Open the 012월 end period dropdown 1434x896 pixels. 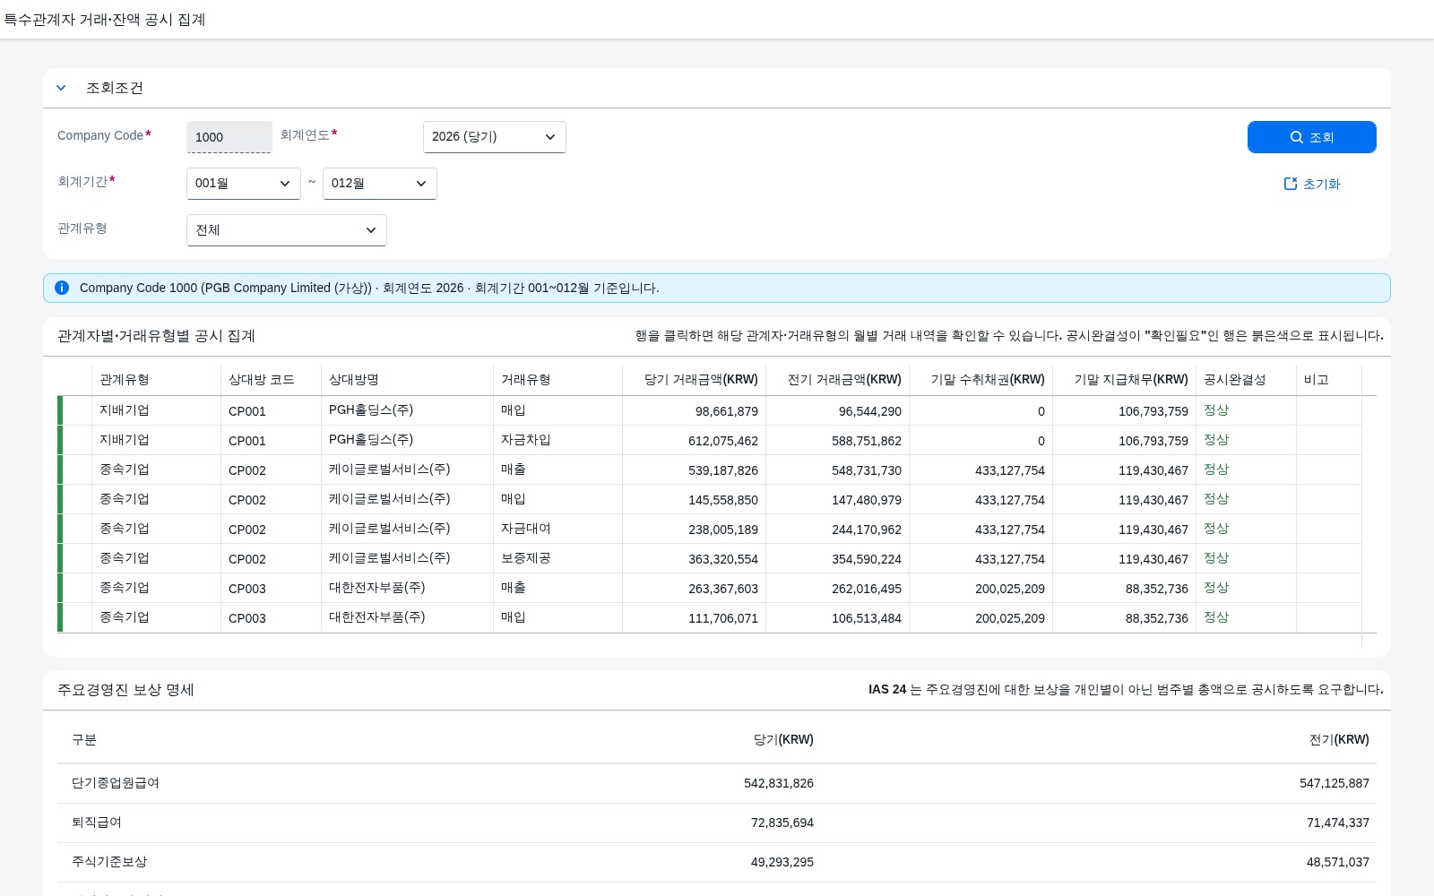(x=379, y=184)
